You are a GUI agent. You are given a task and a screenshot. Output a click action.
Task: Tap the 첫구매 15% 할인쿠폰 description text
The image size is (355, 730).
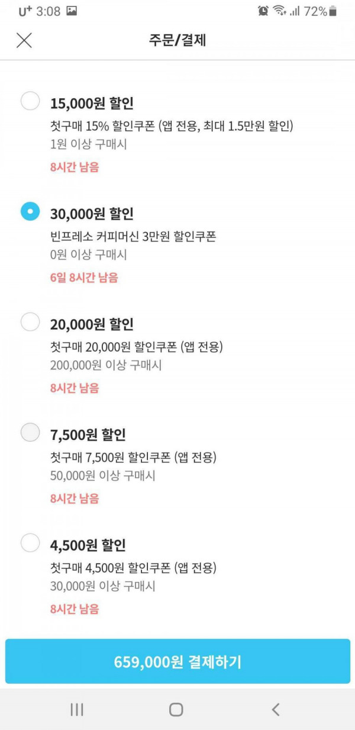[172, 126]
